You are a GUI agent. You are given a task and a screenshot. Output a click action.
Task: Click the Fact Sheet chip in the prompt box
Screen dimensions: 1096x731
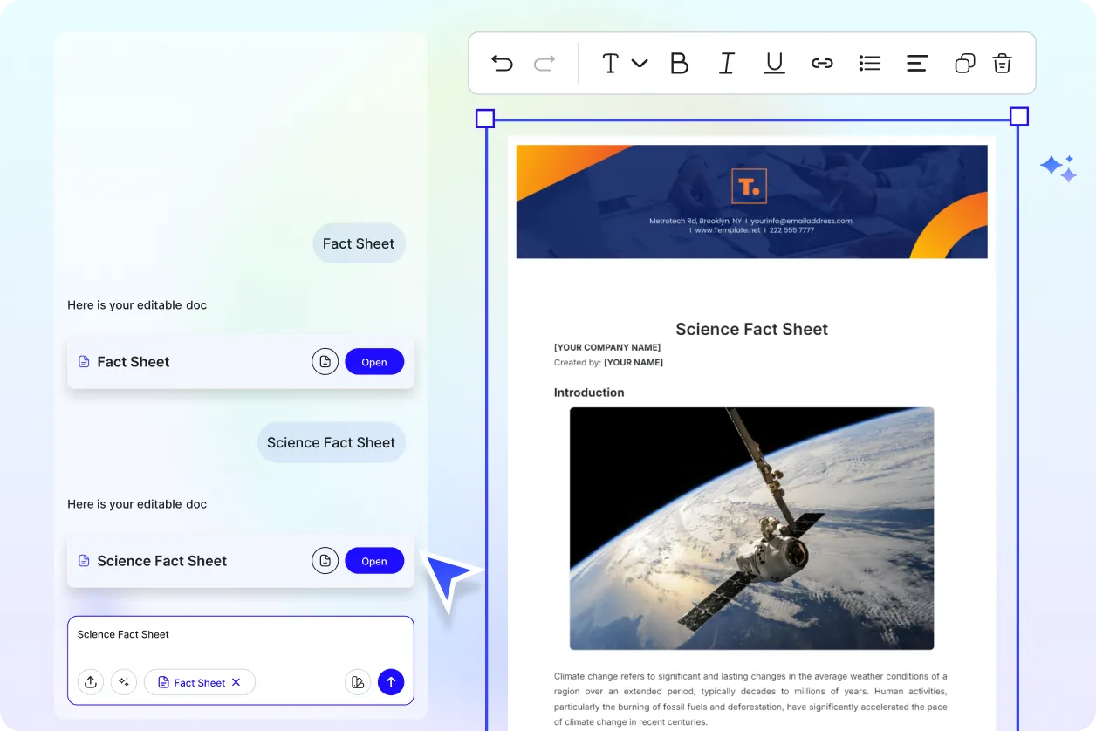[200, 682]
